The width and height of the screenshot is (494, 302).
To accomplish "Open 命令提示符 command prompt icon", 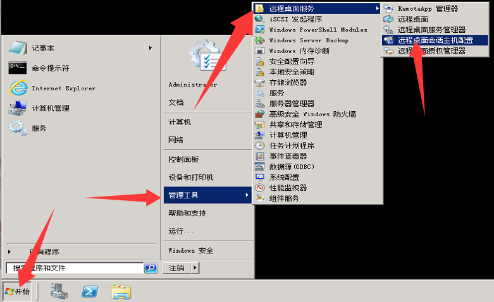I will pos(17,68).
